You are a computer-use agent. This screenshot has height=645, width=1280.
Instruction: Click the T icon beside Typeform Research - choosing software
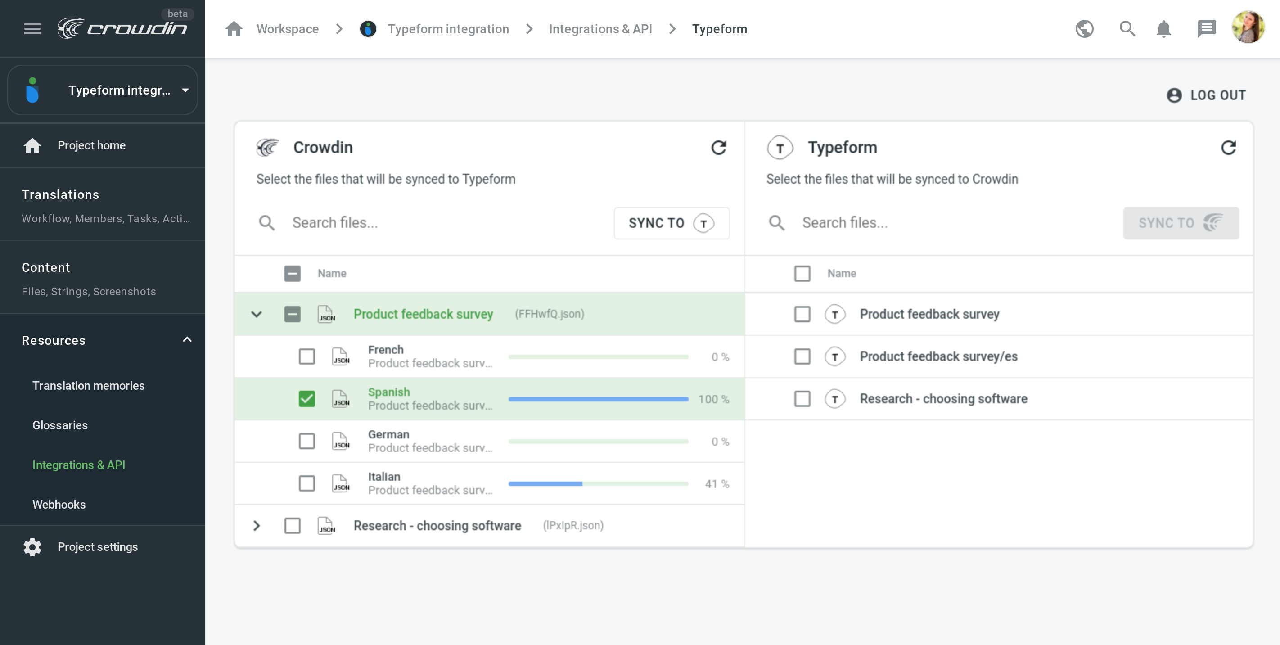coord(835,398)
